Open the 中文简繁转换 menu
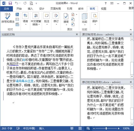The width and height of the screenshot is (134, 131). (x=36, y=19)
